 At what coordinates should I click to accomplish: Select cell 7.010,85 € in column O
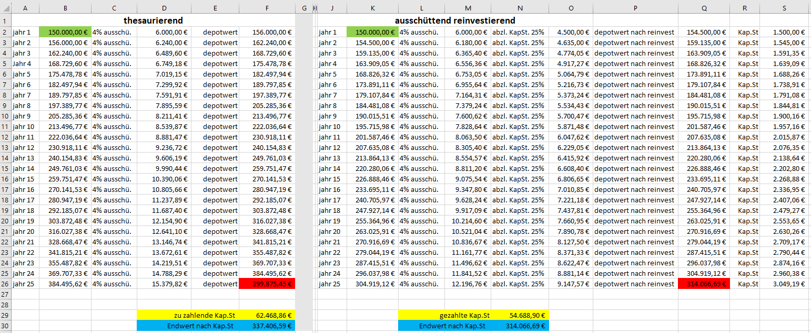[x=571, y=189]
